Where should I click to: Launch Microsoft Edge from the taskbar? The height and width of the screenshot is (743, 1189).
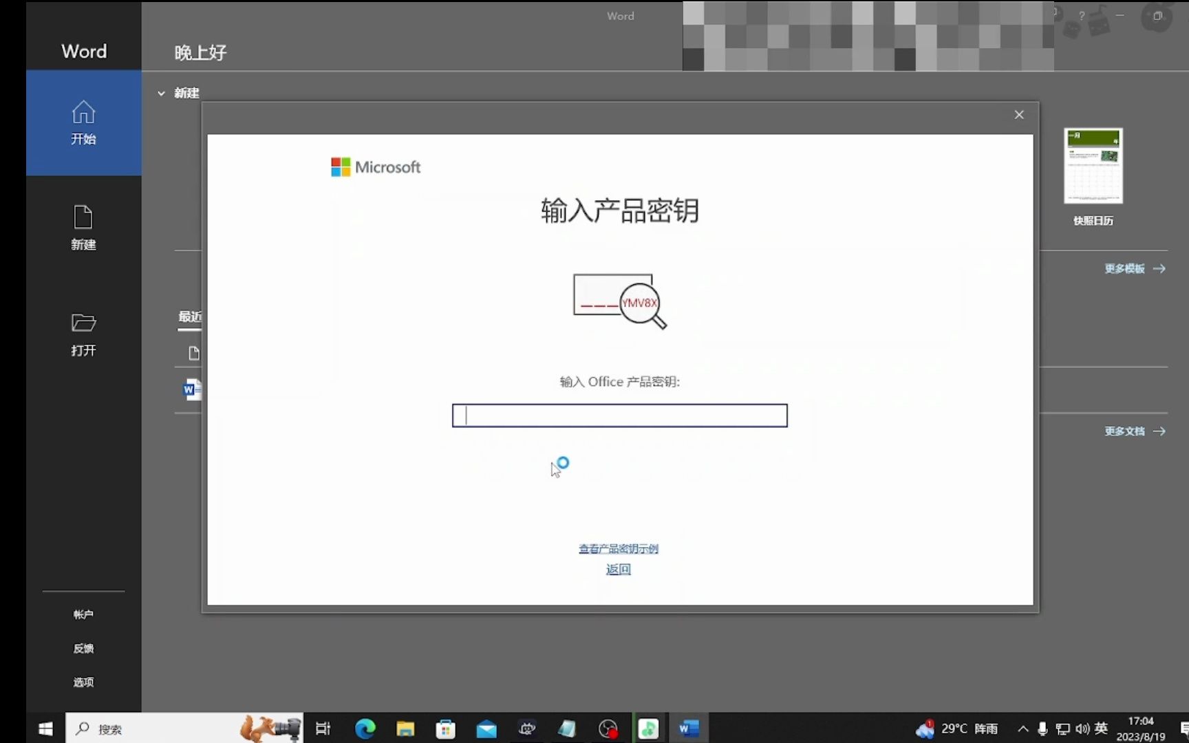[x=364, y=729]
